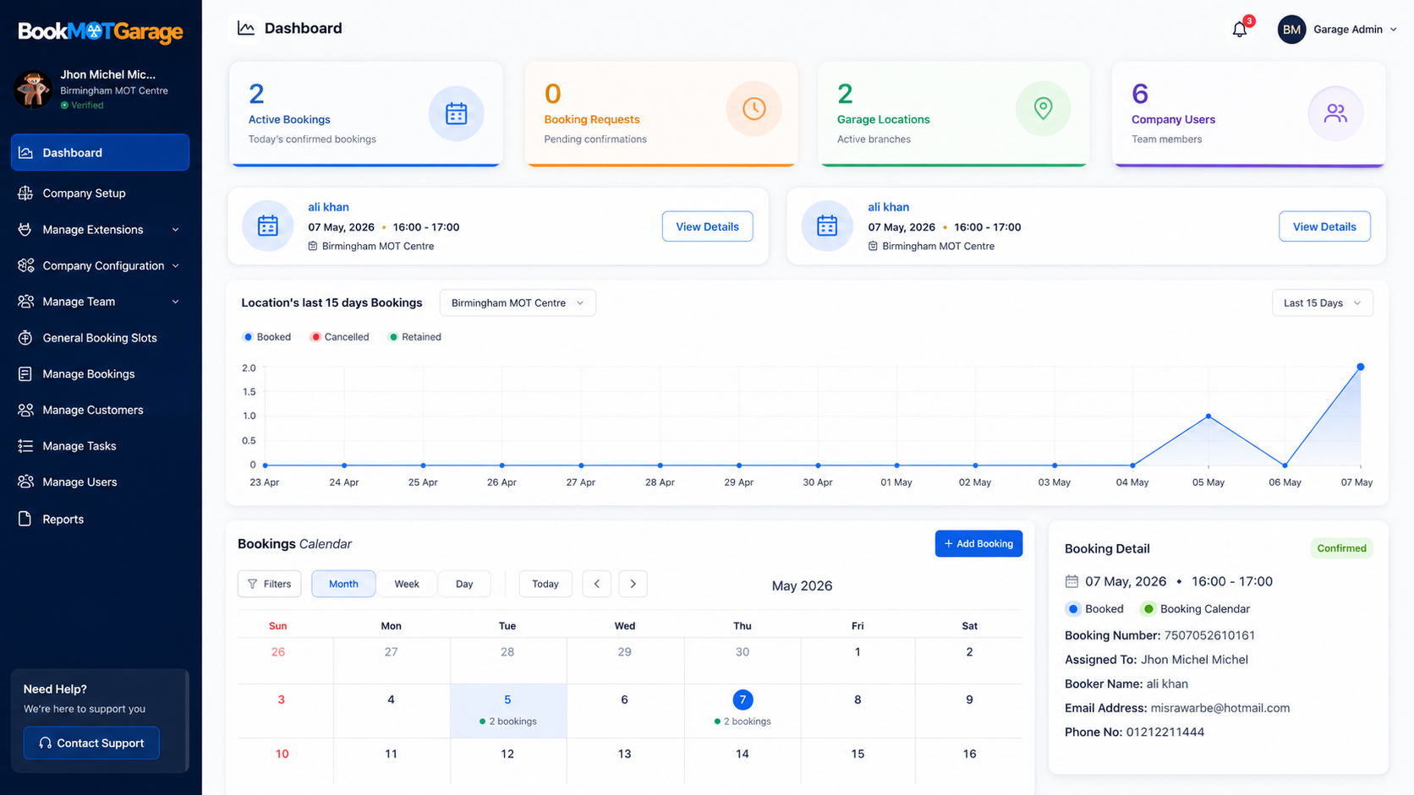
Task: Click the Company Setup sidebar icon
Action: (x=25, y=193)
